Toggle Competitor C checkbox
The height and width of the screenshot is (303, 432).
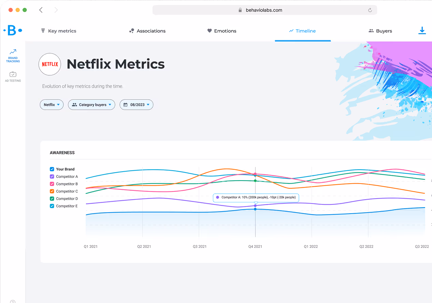pos(52,191)
